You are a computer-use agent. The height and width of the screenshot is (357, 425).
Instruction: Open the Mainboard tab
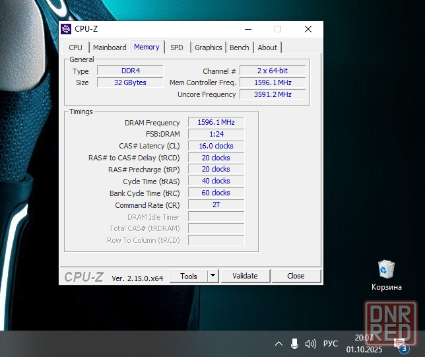(x=110, y=48)
